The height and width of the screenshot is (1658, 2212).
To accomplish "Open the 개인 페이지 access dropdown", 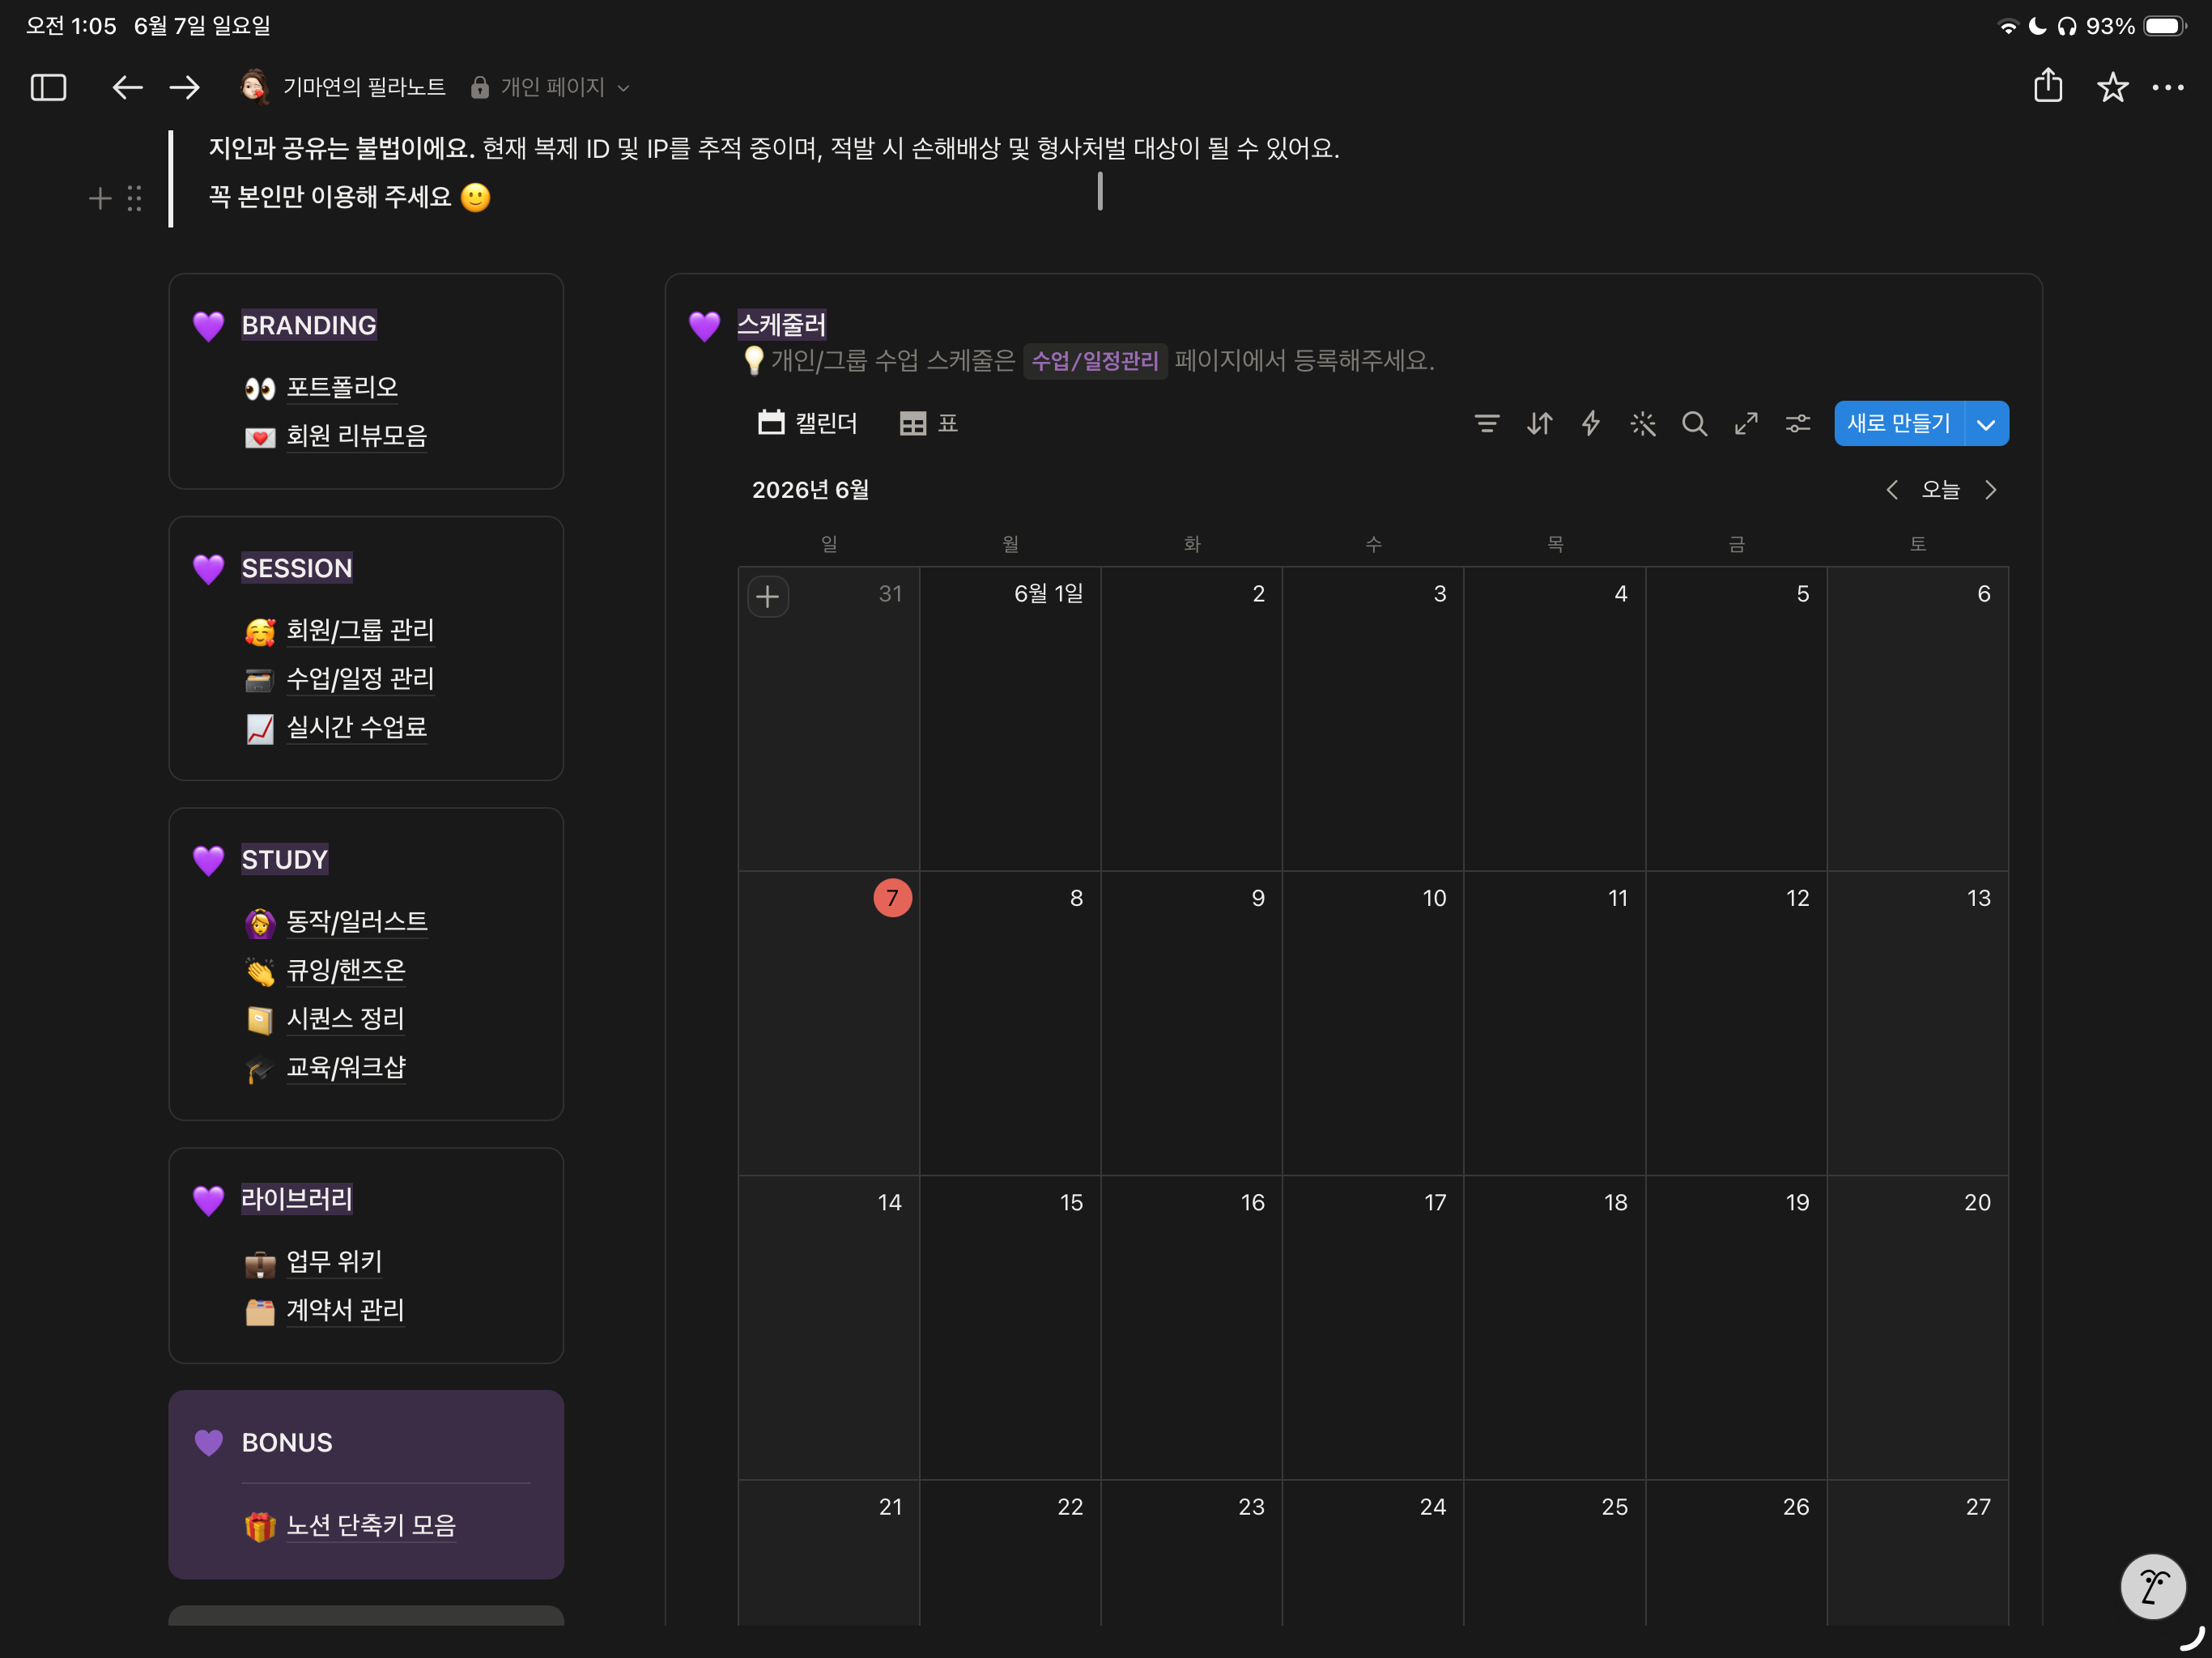I will (551, 88).
